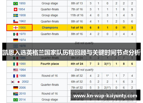Open the 1986 year link

[x=22, y=58]
